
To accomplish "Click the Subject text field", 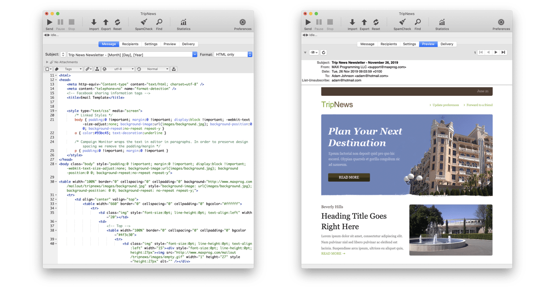I will (x=129, y=55).
